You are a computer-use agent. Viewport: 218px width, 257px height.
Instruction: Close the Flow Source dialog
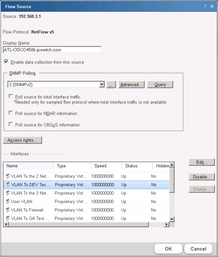[212, 6]
